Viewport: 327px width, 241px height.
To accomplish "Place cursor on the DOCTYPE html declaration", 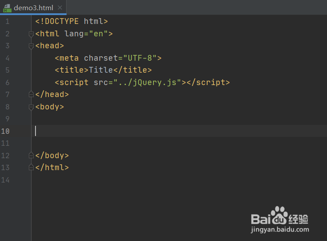I will pos(71,21).
